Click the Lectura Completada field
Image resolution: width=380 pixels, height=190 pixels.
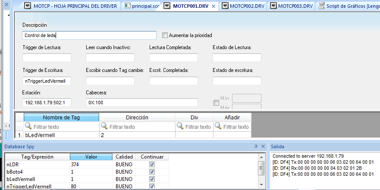[173, 58]
